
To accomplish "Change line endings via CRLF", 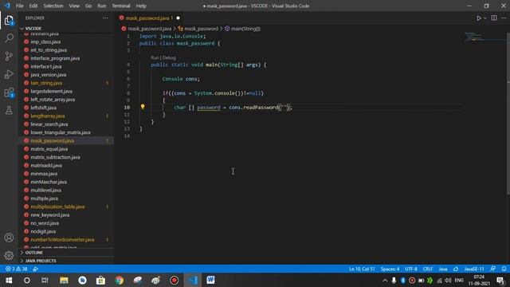I will [x=428, y=269].
